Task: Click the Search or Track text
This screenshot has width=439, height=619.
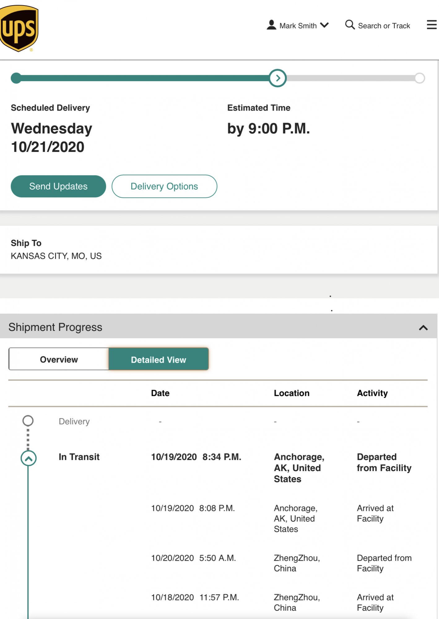Action: tap(384, 26)
